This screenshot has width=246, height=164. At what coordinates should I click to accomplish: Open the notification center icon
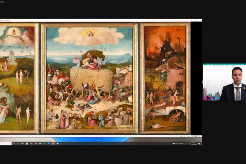coord(199,143)
